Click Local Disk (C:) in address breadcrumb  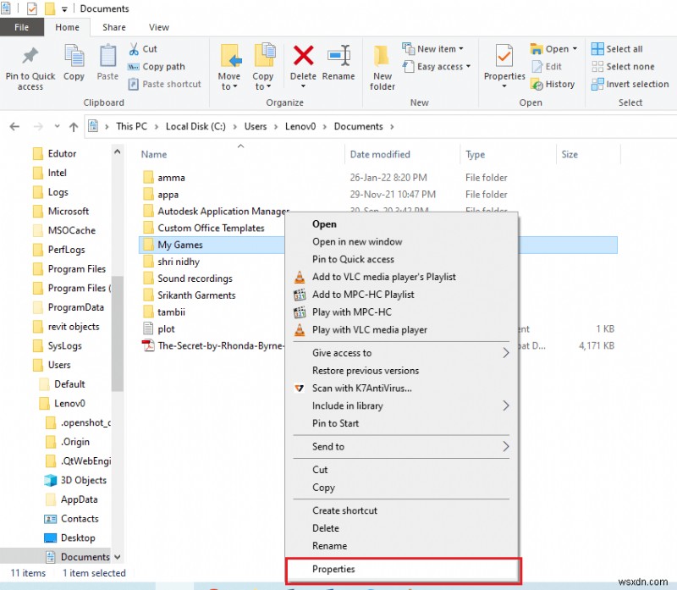click(x=195, y=127)
